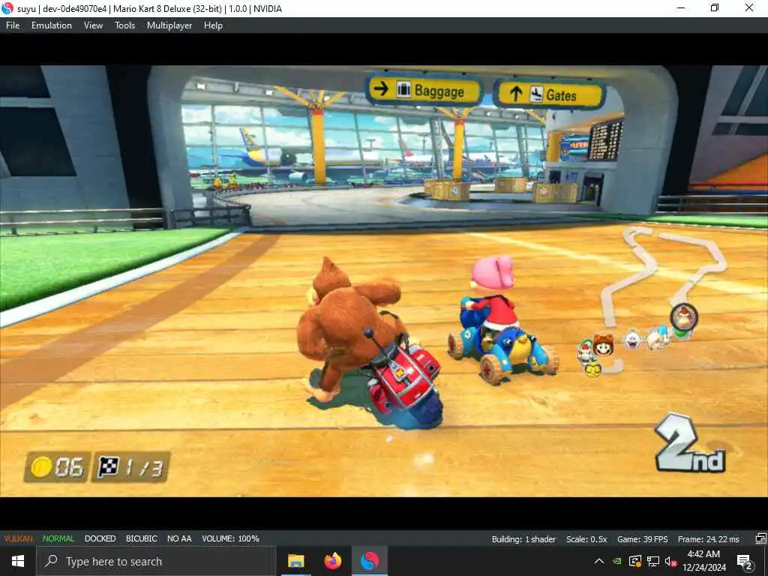Launch Firefox from the taskbar

click(332, 561)
